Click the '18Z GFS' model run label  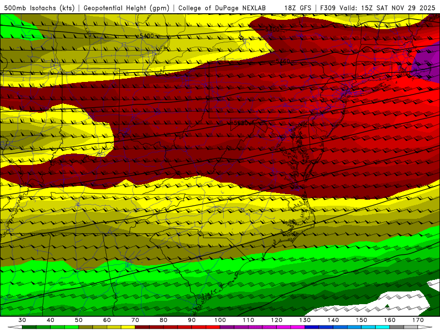[298, 8]
